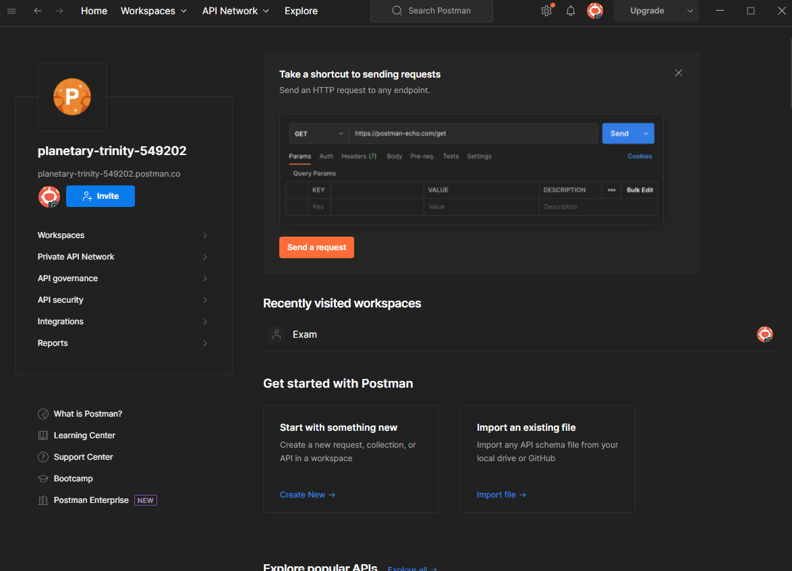Click the Create New link
Screen dimensions: 792x571
pos(308,495)
